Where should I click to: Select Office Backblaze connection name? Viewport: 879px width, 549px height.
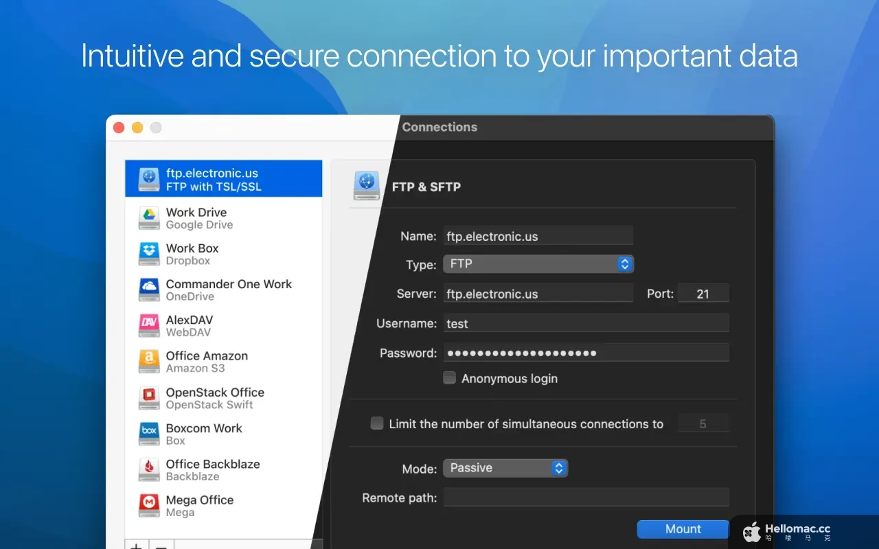pyautogui.click(x=213, y=464)
